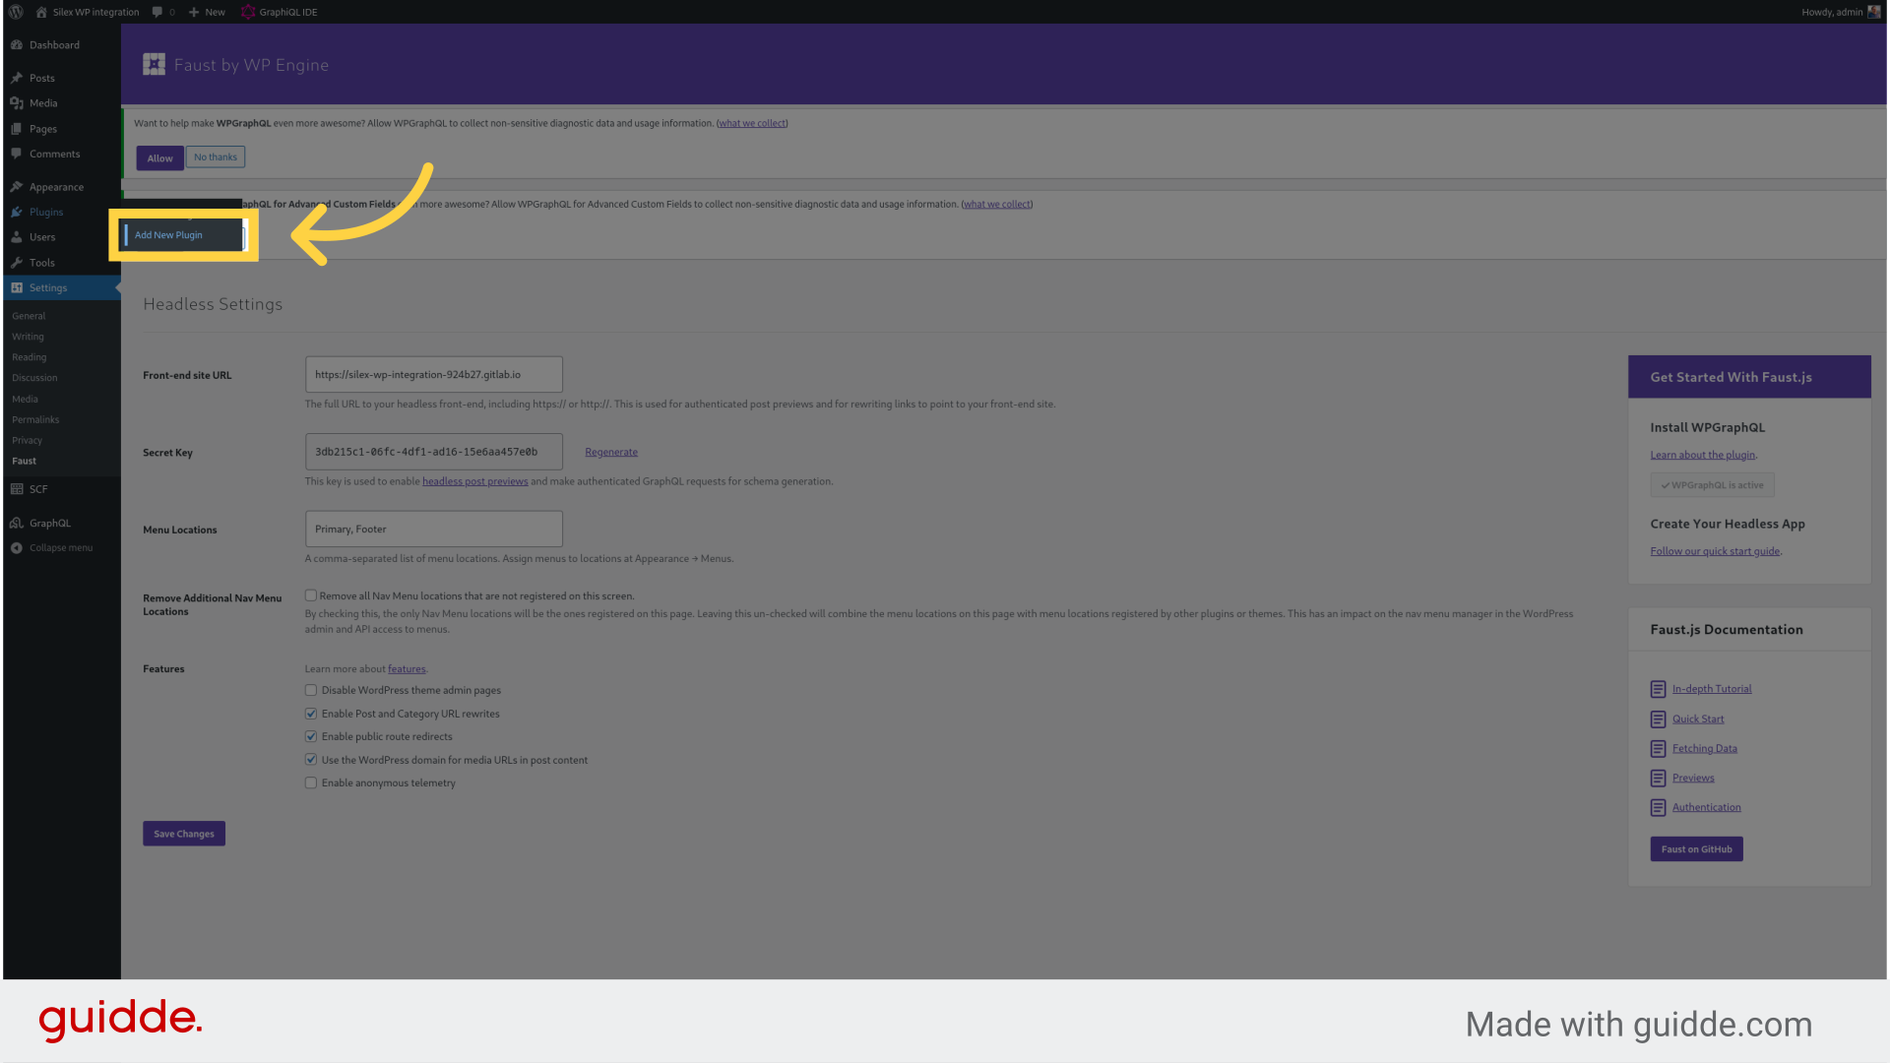Enable Disable WordPress theme admin pages
The height and width of the screenshot is (1063, 1890).
tap(310, 689)
